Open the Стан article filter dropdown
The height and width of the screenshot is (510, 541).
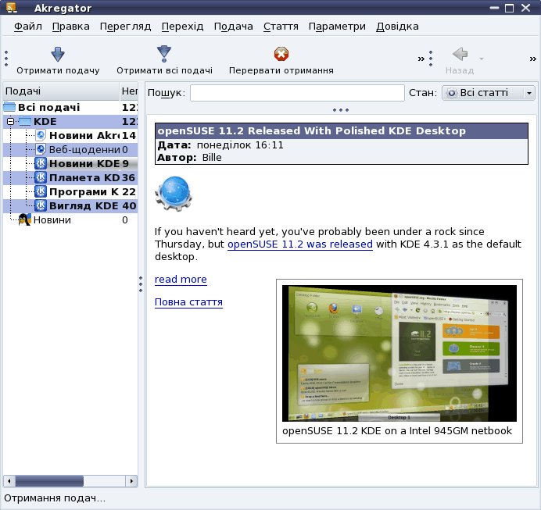click(x=489, y=93)
